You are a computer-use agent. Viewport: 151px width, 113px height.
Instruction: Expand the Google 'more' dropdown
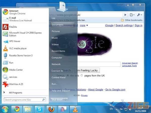coord(84,25)
